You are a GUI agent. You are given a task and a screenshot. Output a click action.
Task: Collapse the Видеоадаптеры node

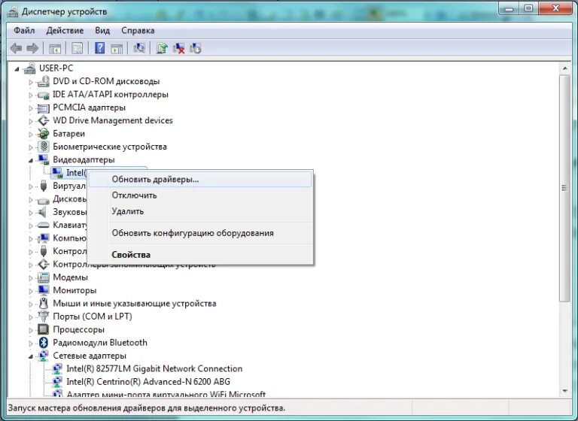[x=31, y=161]
